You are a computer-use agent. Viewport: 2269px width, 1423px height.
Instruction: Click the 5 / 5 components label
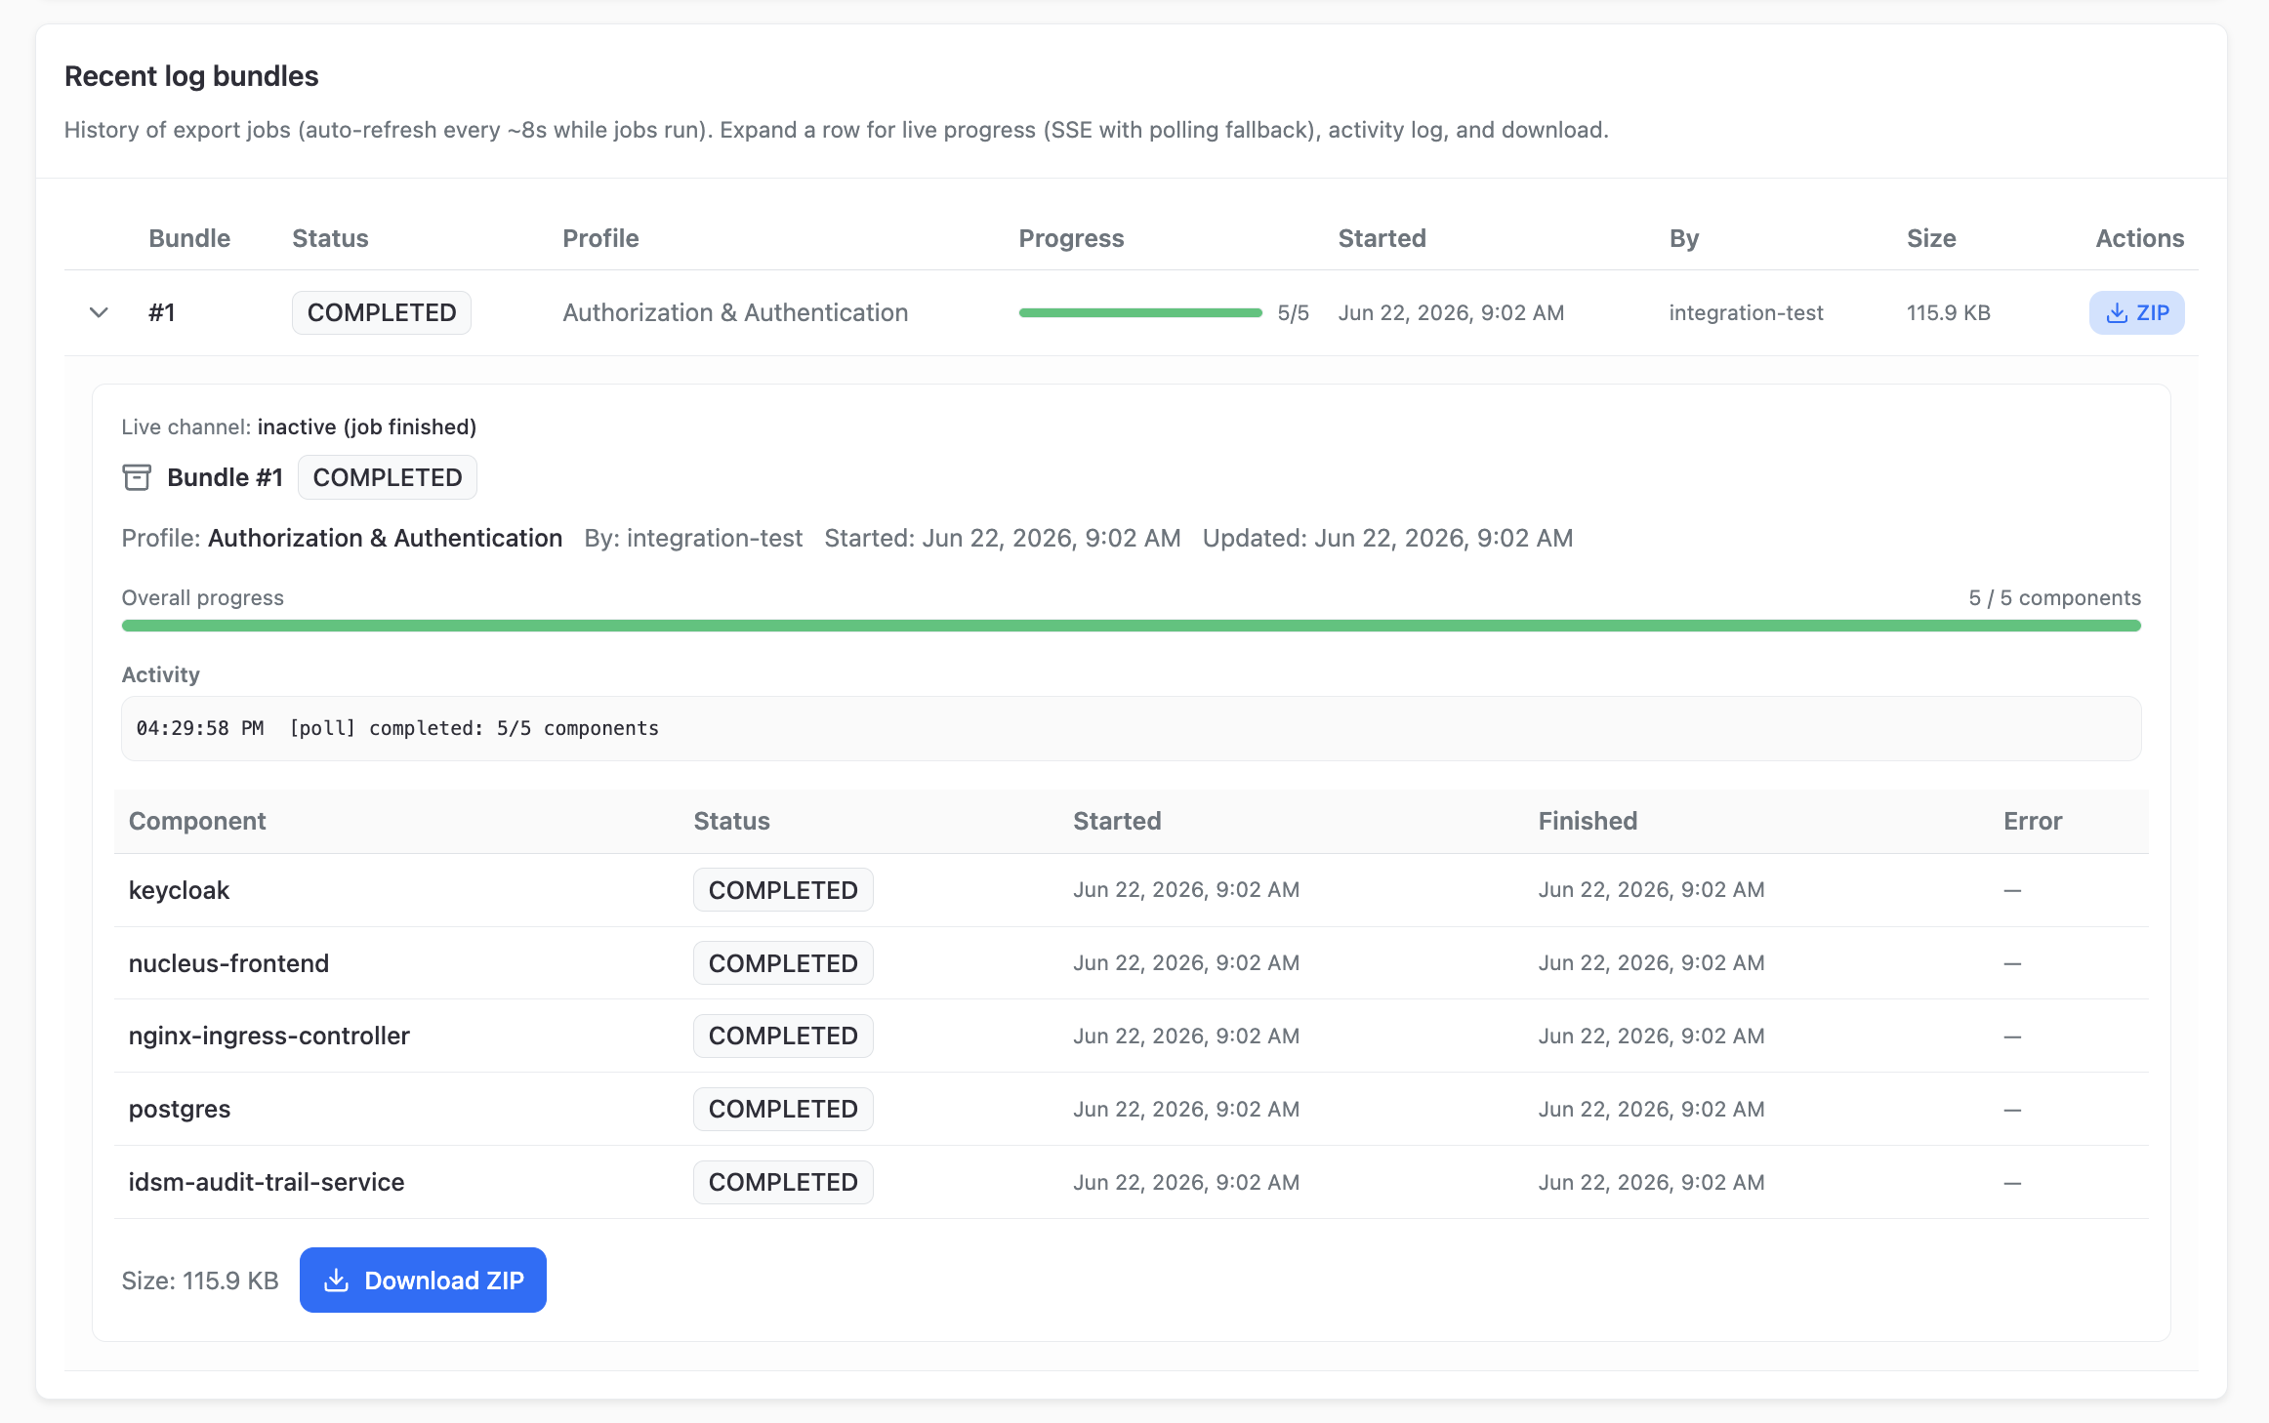point(2054,597)
